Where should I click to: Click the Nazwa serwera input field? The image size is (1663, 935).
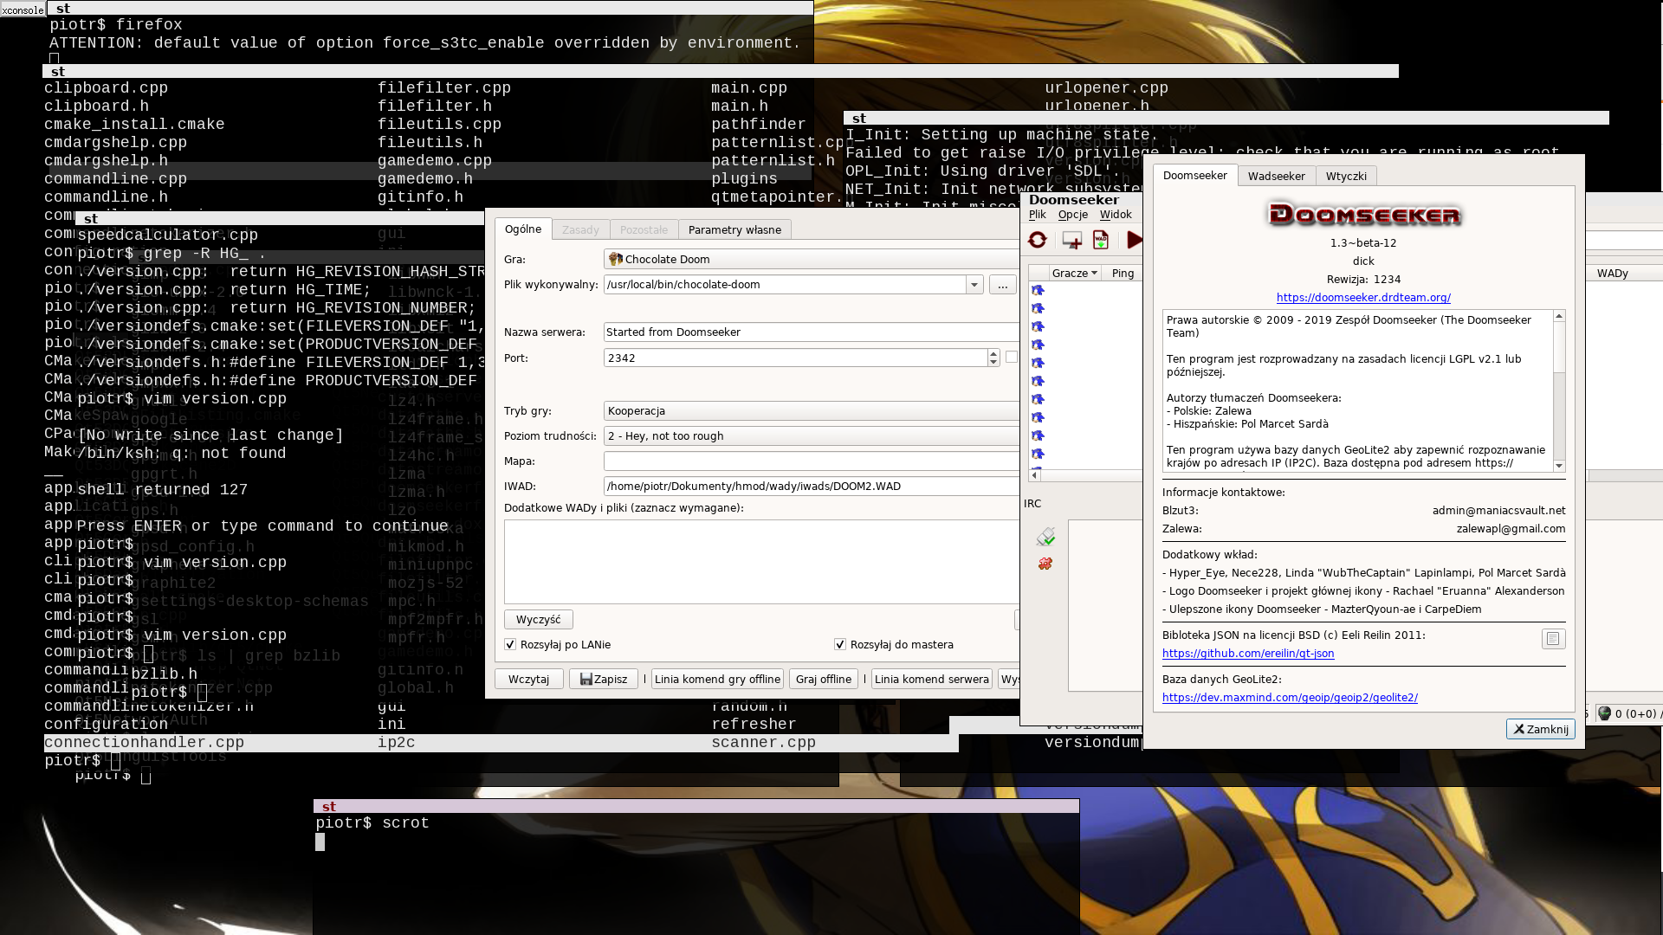(811, 332)
